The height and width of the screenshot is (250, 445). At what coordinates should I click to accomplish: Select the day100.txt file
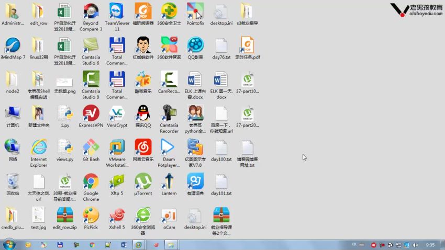221,150
